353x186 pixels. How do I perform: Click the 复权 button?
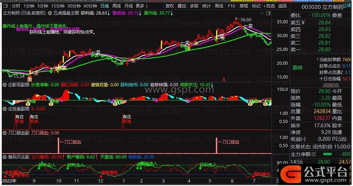click(x=170, y=6)
